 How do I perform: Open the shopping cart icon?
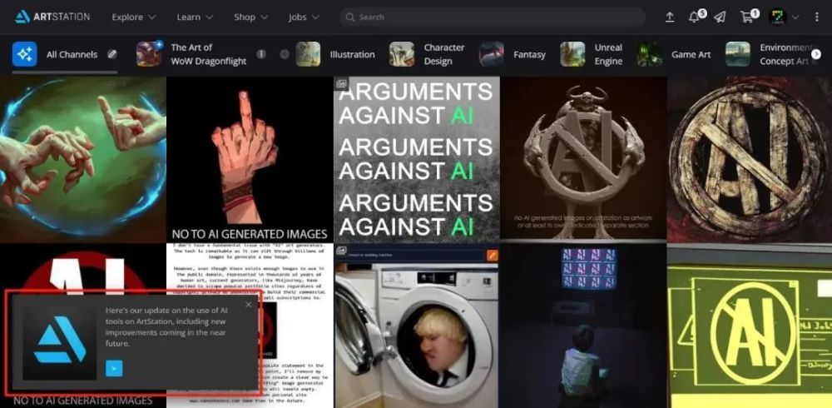point(746,17)
